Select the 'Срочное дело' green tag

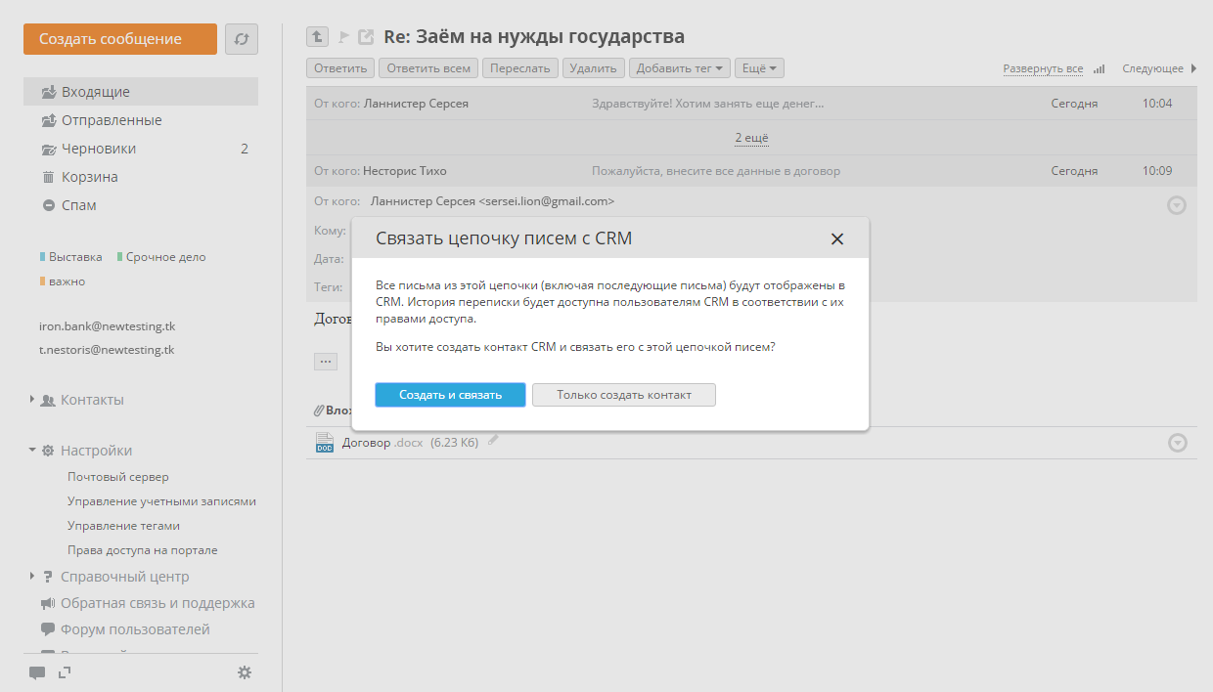pos(165,257)
